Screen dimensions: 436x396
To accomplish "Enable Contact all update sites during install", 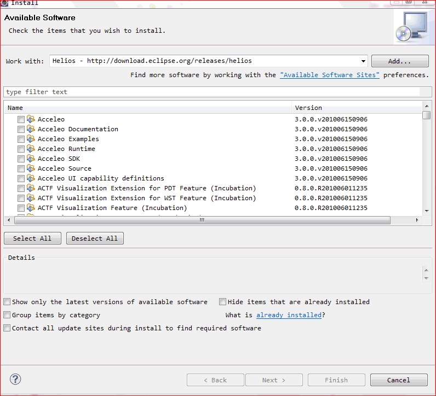I will tap(7, 328).
